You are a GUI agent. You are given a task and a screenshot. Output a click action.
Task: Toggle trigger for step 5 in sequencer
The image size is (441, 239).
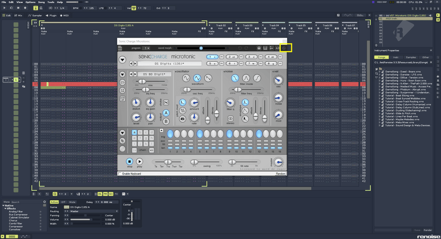pyautogui.click(x=200, y=134)
